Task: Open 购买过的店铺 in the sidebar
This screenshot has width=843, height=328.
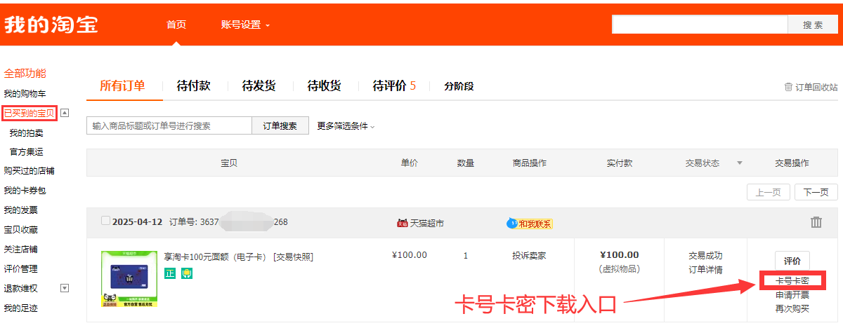Action: click(x=29, y=170)
